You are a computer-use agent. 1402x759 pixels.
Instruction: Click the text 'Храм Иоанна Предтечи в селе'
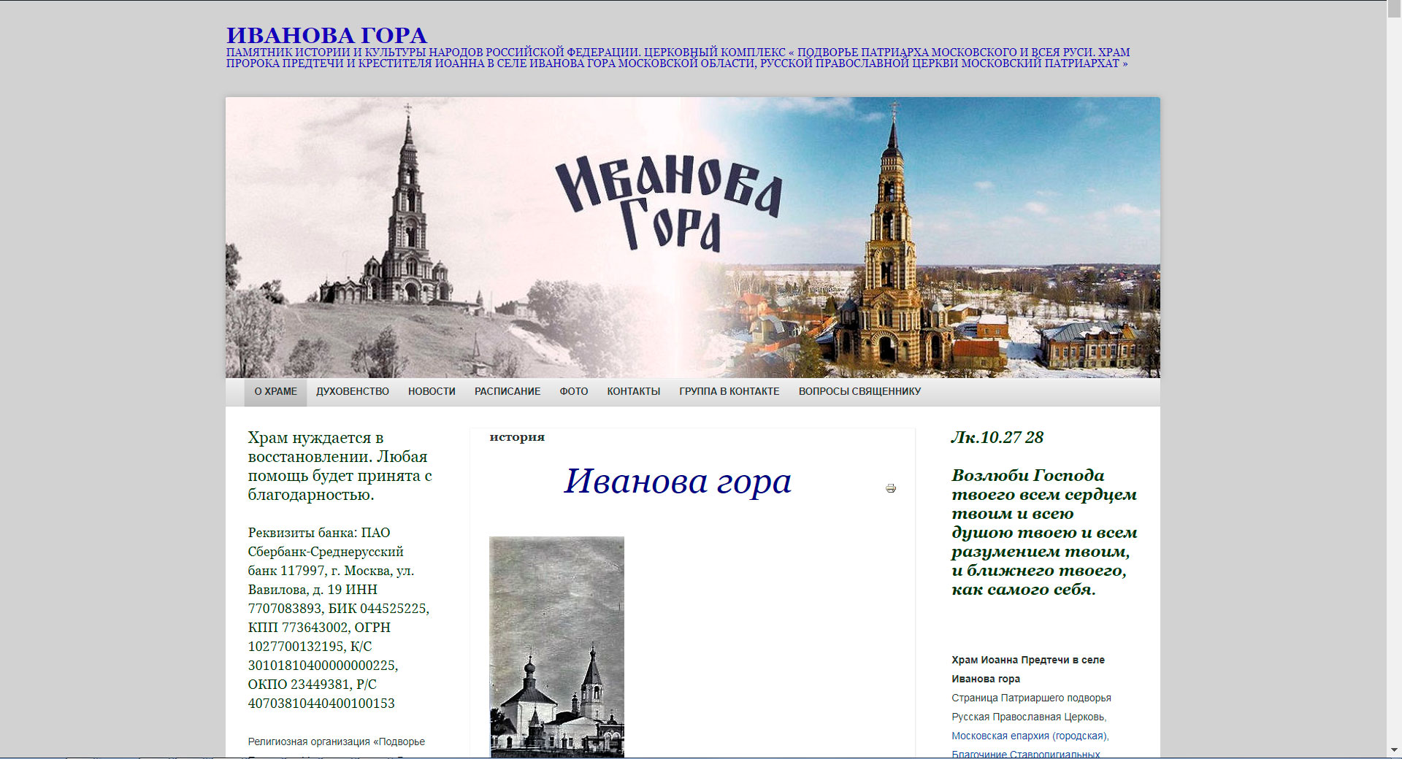tap(1028, 660)
